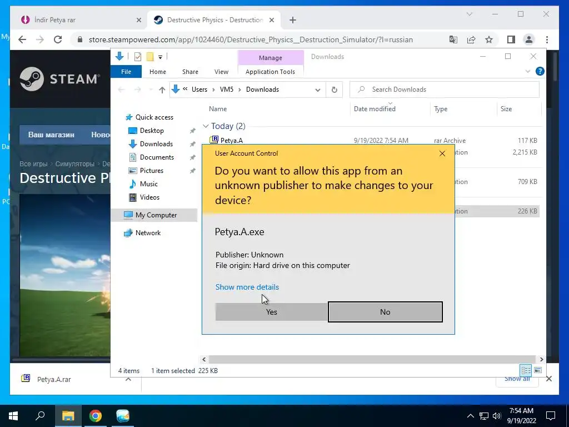Open Chrome from the taskbar

pyautogui.click(x=95, y=415)
